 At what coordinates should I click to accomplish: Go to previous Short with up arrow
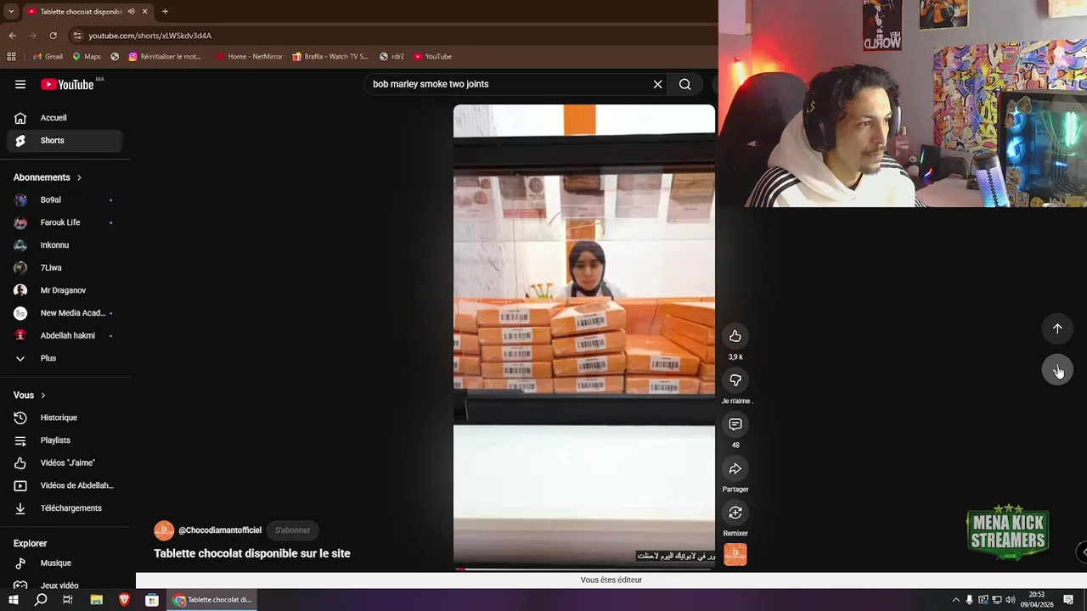1057,328
